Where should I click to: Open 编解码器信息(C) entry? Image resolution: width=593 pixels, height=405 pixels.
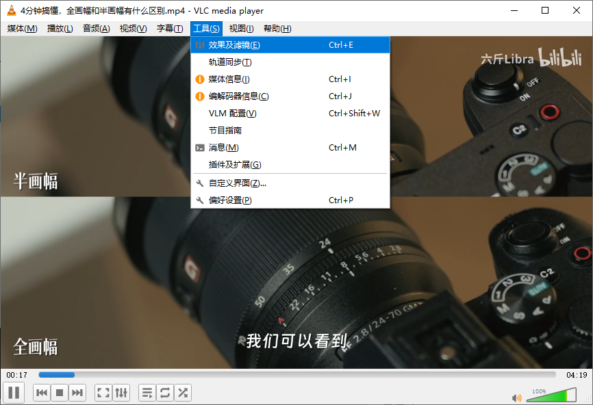click(x=290, y=96)
